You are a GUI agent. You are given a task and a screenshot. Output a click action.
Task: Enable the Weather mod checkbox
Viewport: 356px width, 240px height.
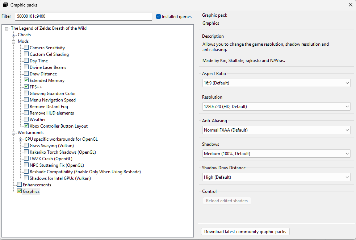(x=26, y=119)
